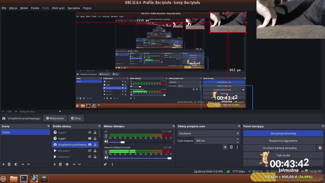Viewport: 325px width, 183px height.
Task: Mute the cel audio speaker icon
Action: coord(106,142)
